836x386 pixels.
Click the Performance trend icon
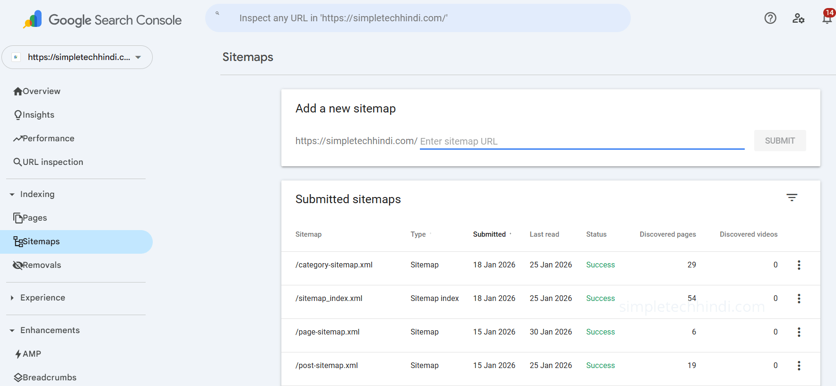18,138
